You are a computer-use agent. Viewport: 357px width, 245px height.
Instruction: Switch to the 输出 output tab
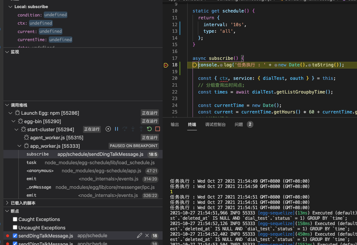175,124
